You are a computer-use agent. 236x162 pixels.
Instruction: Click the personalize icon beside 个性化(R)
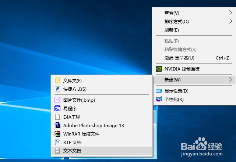pos(159,99)
